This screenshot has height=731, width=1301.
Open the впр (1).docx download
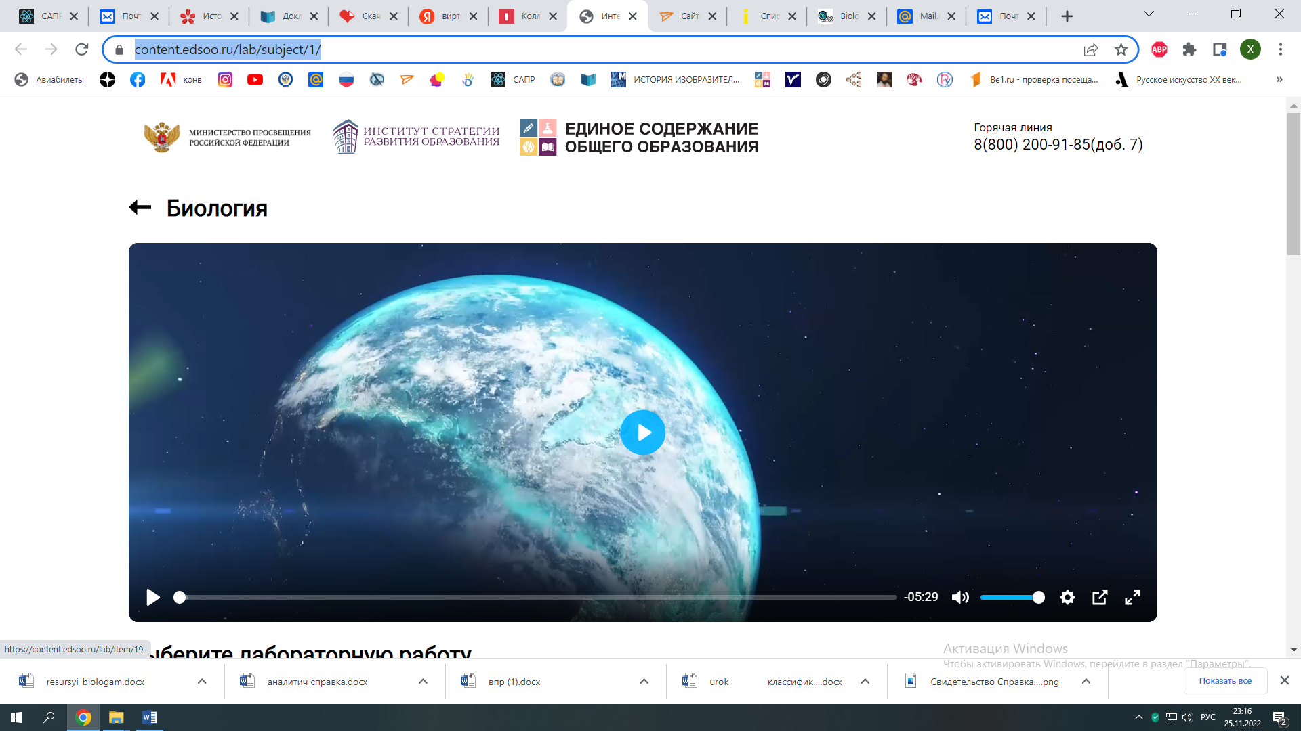pyautogui.click(x=514, y=682)
